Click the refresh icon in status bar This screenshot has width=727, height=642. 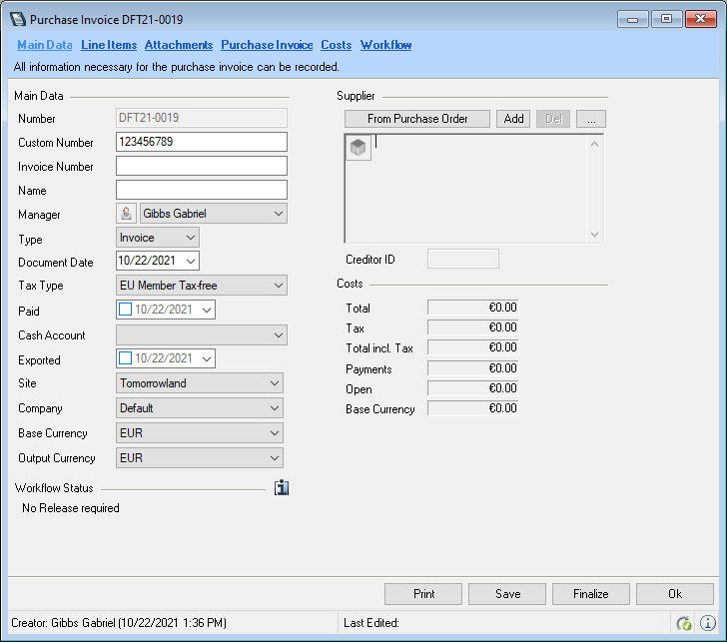684,623
